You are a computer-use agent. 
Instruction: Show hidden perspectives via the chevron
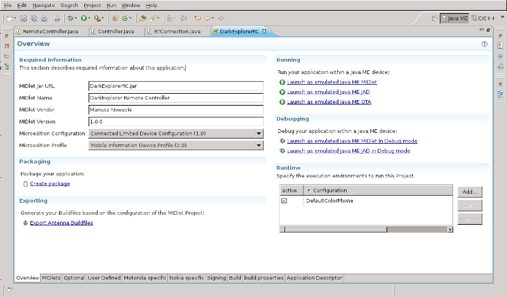tap(502, 17)
